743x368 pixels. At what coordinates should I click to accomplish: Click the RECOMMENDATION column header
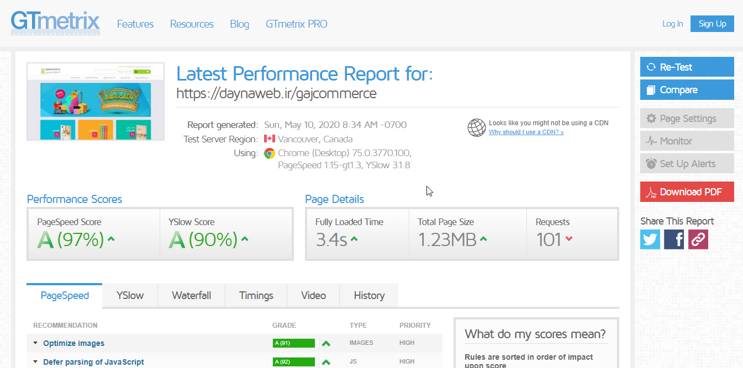65,326
